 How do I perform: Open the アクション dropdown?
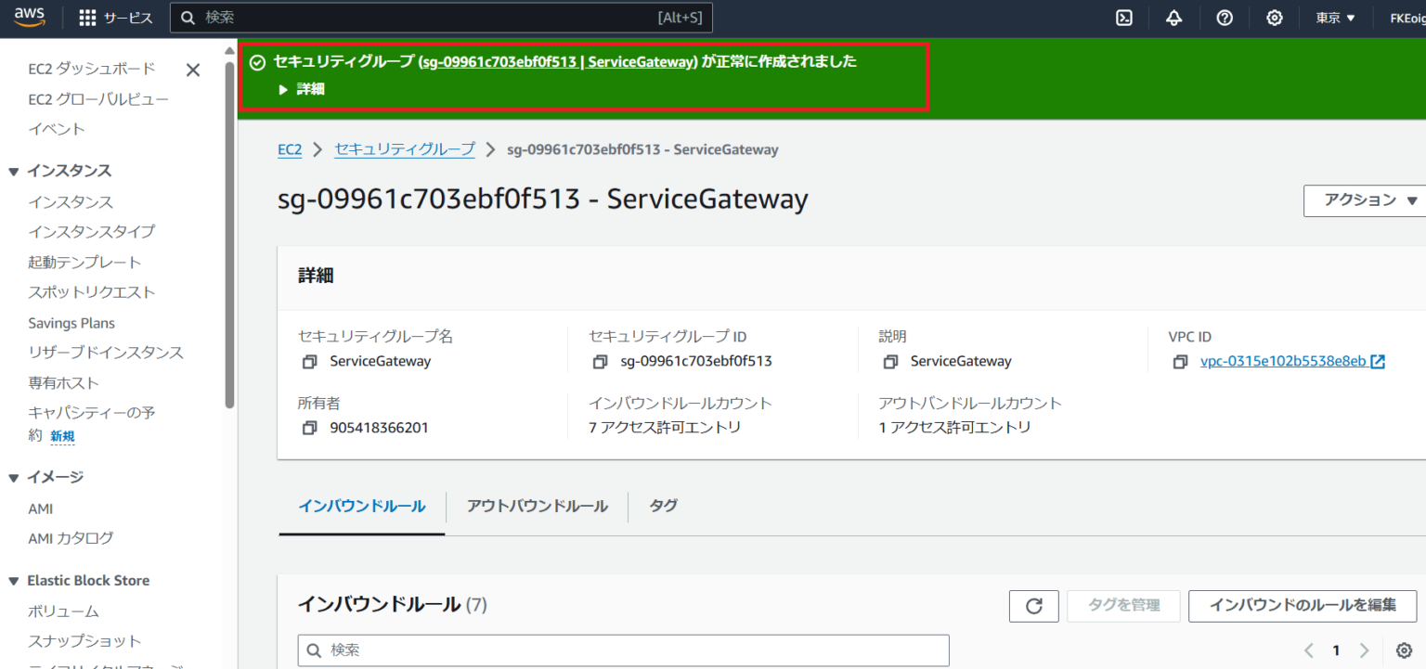(x=1363, y=199)
